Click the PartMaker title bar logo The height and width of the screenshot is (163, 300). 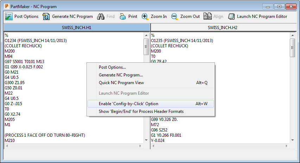[x=7, y=6]
